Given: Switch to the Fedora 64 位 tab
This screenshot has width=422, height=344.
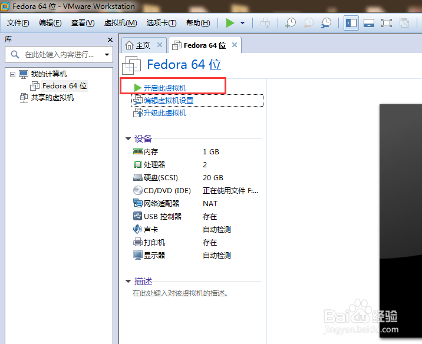Looking at the screenshot, I should point(205,45).
